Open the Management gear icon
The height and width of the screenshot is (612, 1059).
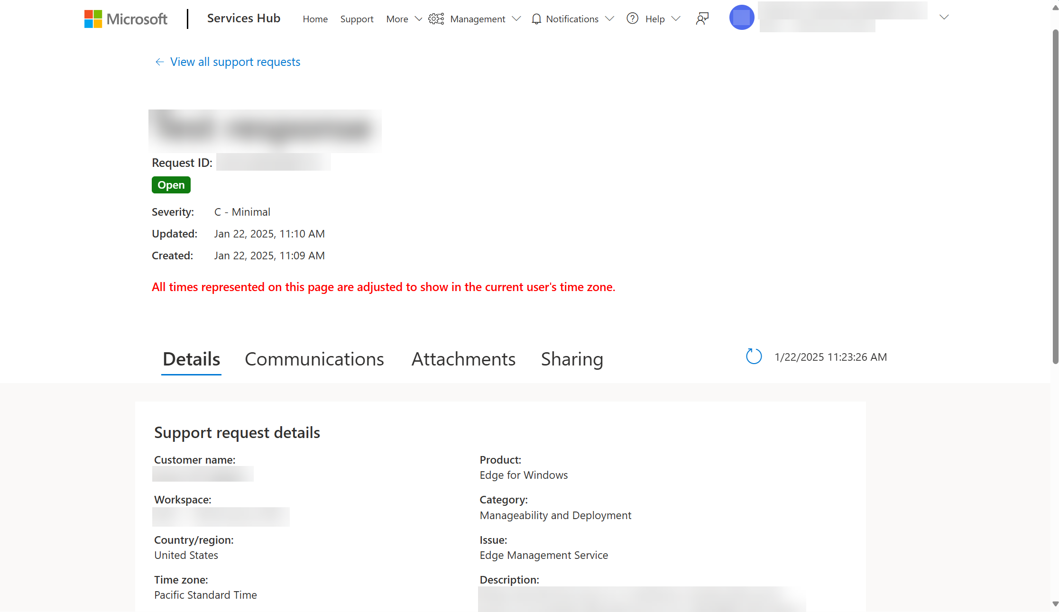(436, 19)
